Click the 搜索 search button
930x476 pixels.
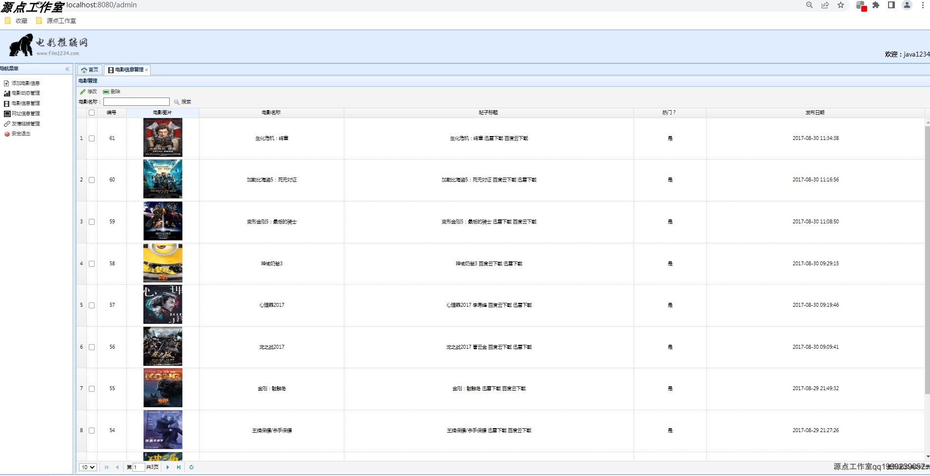[x=184, y=101]
